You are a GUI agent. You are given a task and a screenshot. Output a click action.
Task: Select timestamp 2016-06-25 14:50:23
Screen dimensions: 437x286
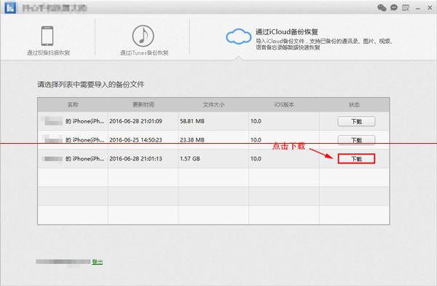pyautogui.click(x=135, y=140)
